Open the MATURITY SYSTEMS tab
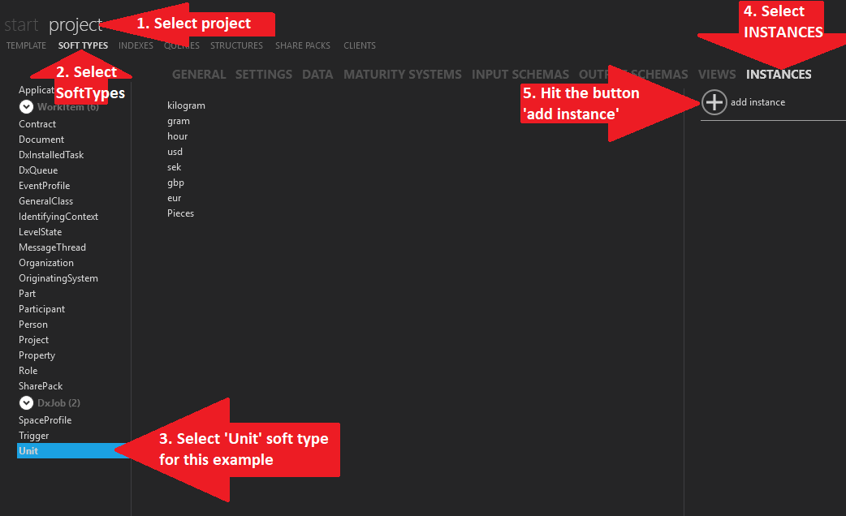 pos(403,75)
